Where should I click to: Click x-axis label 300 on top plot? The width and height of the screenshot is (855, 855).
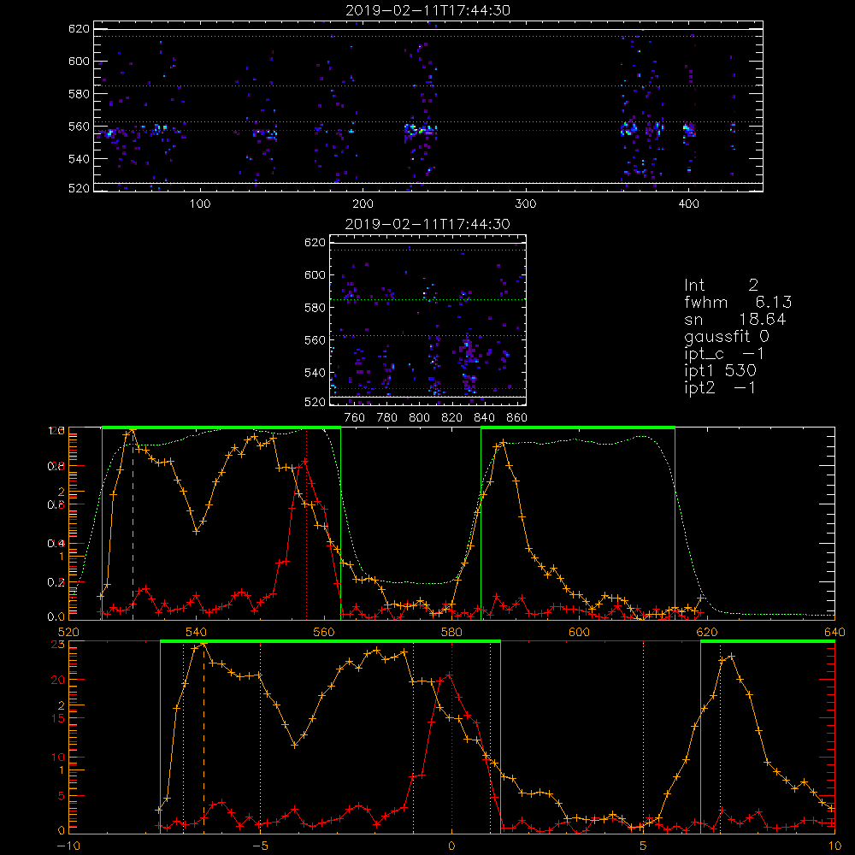click(526, 204)
